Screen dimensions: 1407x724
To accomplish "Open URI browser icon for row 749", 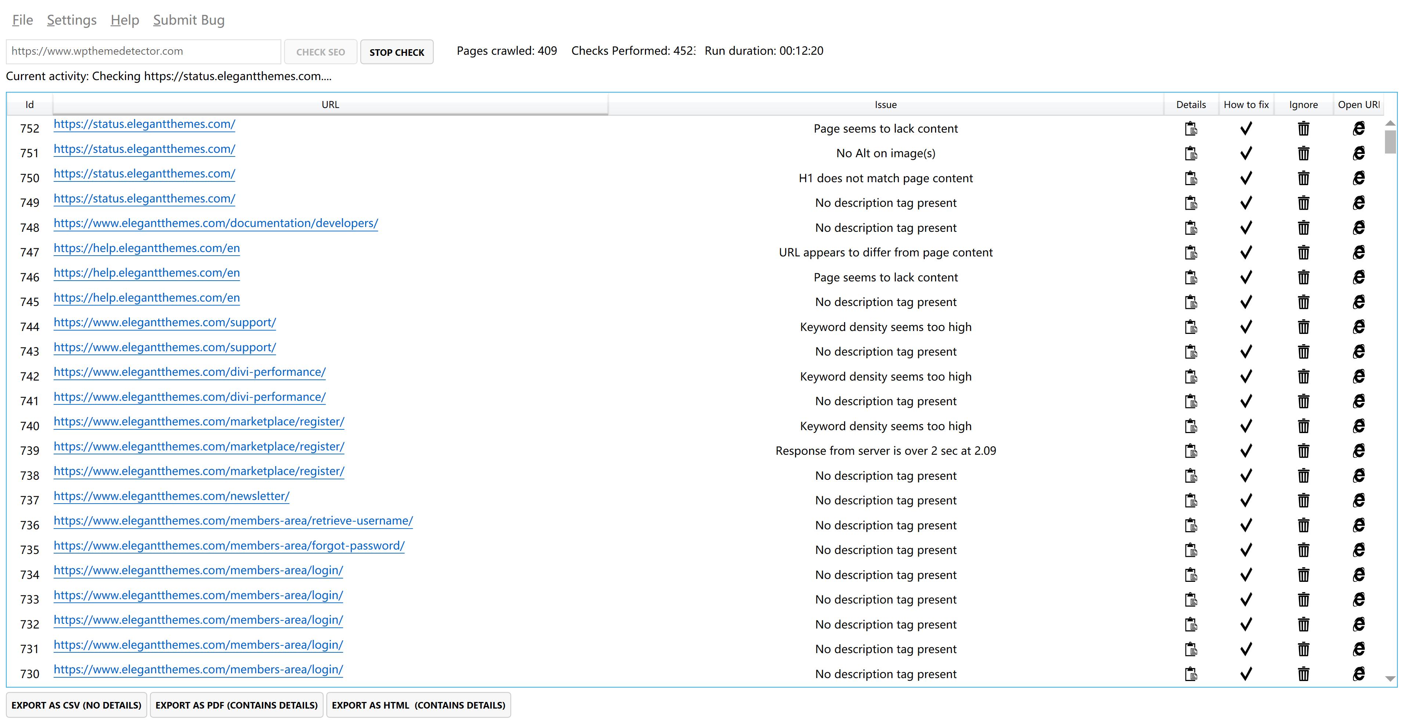I will (x=1359, y=203).
